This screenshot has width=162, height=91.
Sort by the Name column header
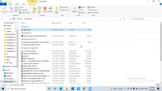23,23
